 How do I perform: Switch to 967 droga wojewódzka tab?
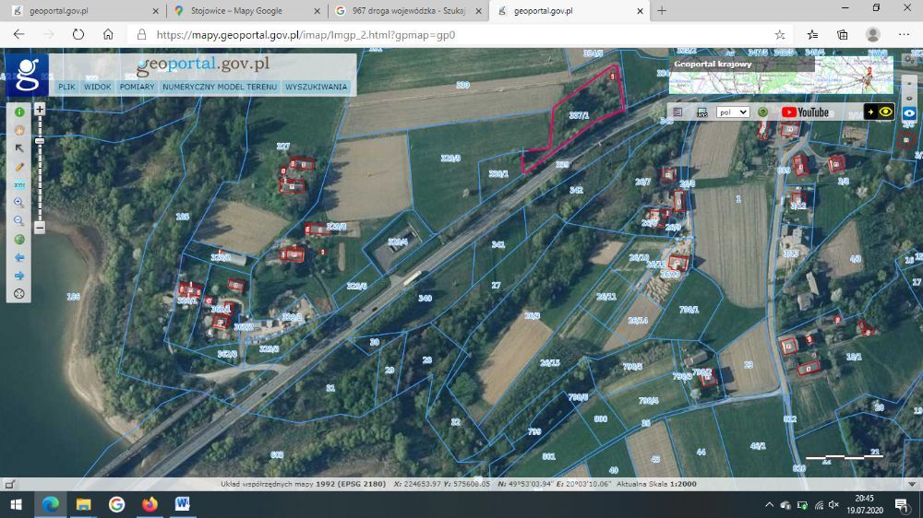[407, 10]
